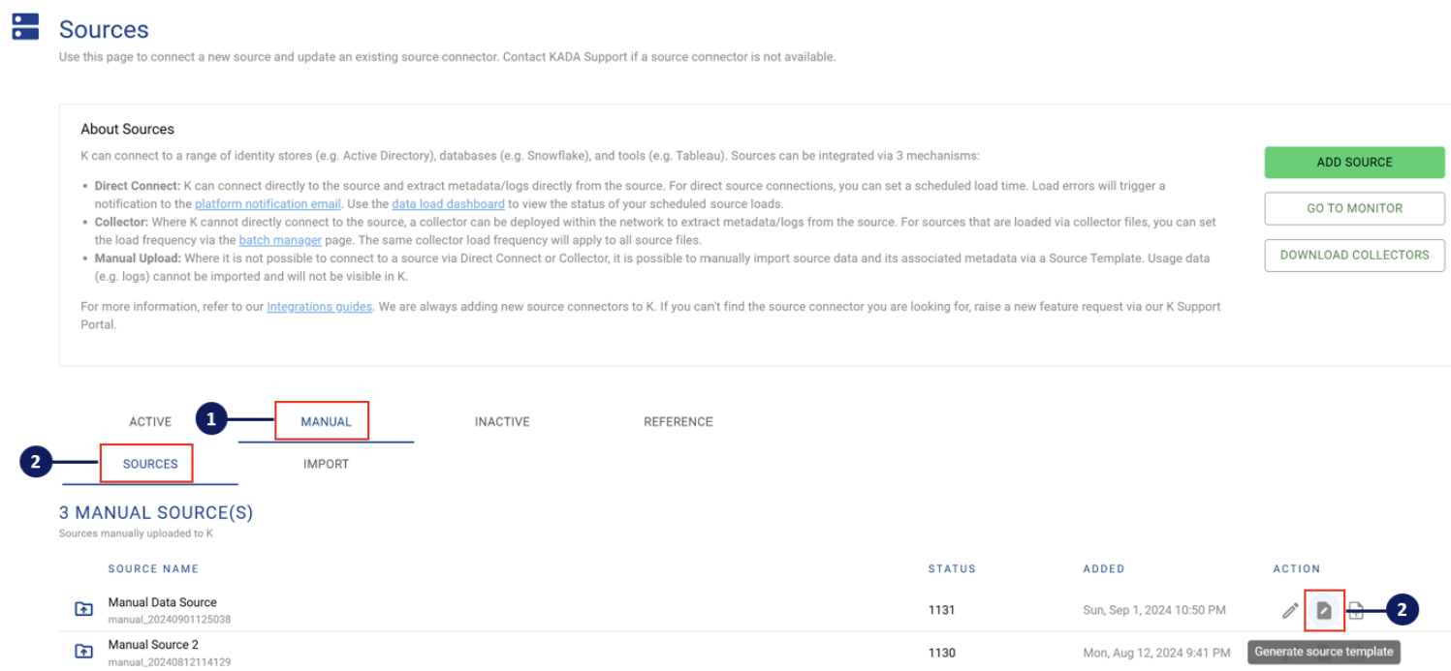Switch to the ACTIVE tab
Image resolution: width=1451 pixels, height=671 pixels.
(150, 422)
